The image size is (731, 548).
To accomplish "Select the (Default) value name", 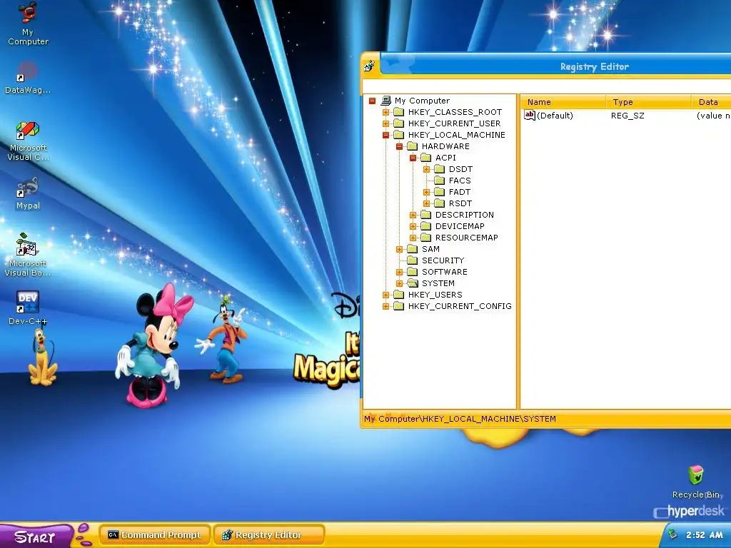I will pos(555,116).
